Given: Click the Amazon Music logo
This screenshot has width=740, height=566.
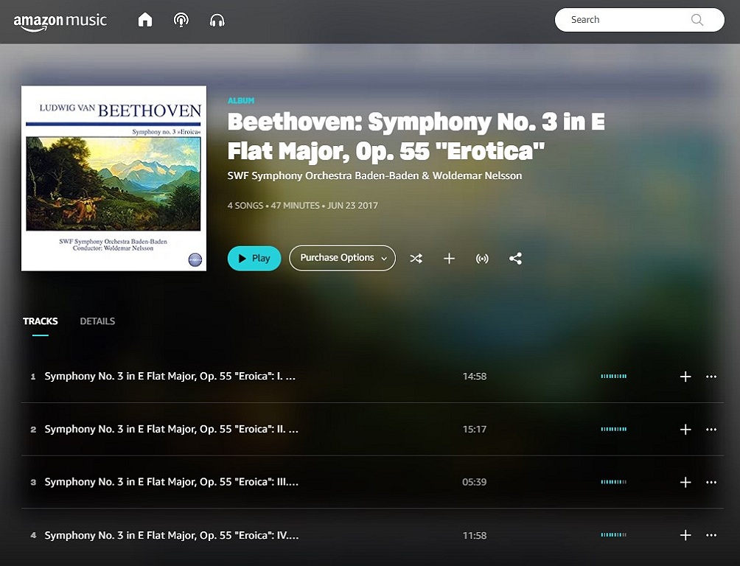Looking at the screenshot, I should (x=60, y=21).
